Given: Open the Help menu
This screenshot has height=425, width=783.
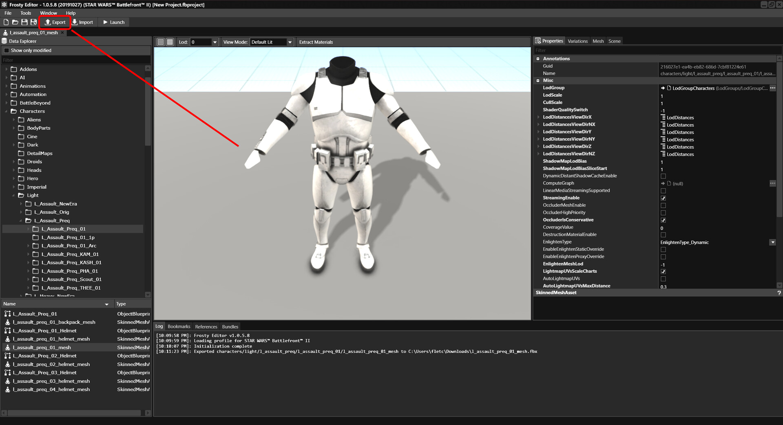Looking at the screenshot, I should (x=71, y=13).
